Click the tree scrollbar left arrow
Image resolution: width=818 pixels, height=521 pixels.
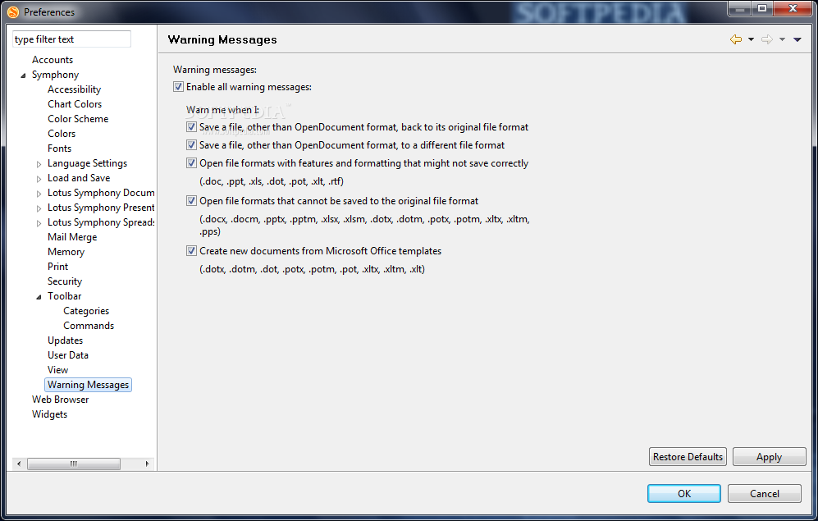click(x=19, y=463)
